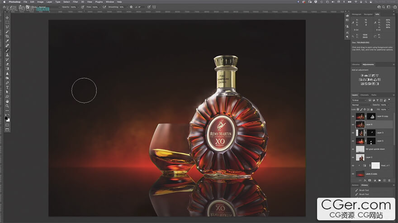The image size is (398, 223).
Task: Select Layer 6 copy mask thumbnail
Action: pyautogui.click(x=371, y=116)
